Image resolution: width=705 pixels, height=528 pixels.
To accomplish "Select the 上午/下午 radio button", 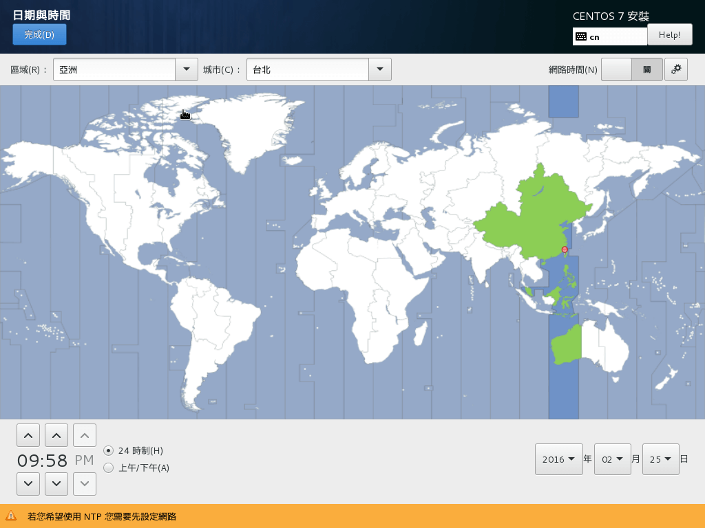I will (x=108, y=468).
